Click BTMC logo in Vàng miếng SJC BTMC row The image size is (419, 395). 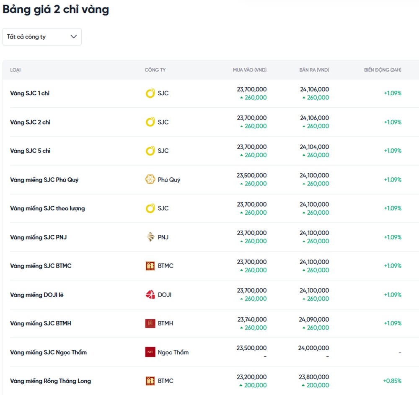point(150,266)
